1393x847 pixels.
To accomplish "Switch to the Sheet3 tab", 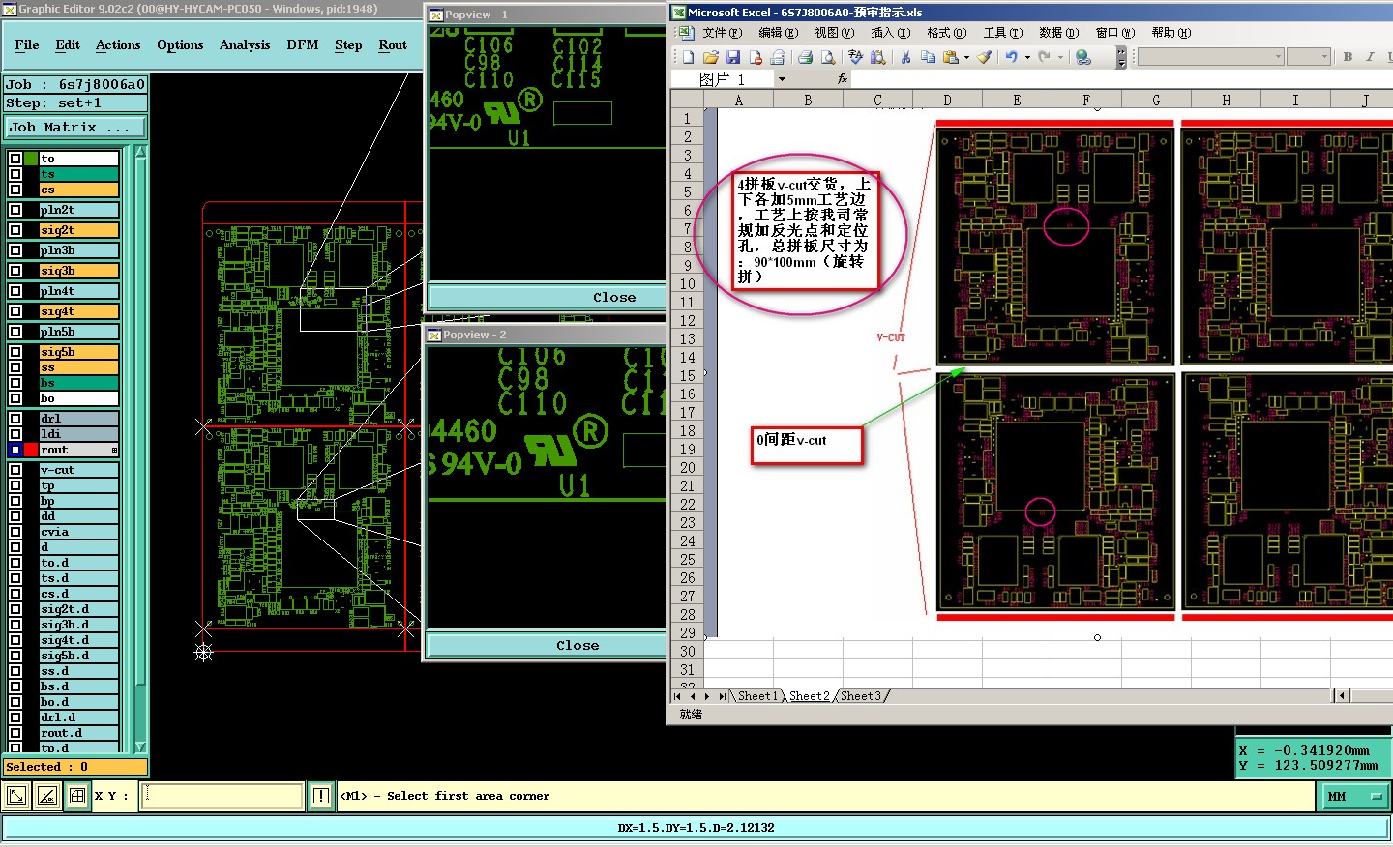I will point(861,696).
